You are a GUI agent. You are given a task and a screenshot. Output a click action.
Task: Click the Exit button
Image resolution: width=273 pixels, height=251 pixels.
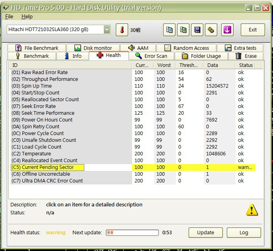pyautogui.click(x=253, y=30)
